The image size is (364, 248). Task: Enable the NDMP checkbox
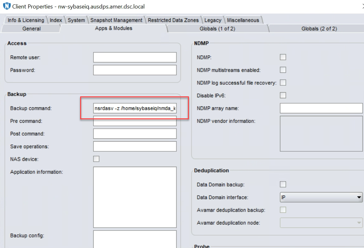click(283, 57)
